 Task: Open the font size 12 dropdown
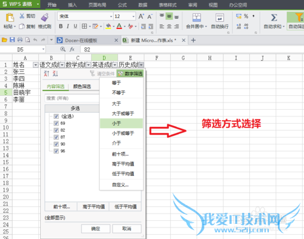[x=133, y=16]
